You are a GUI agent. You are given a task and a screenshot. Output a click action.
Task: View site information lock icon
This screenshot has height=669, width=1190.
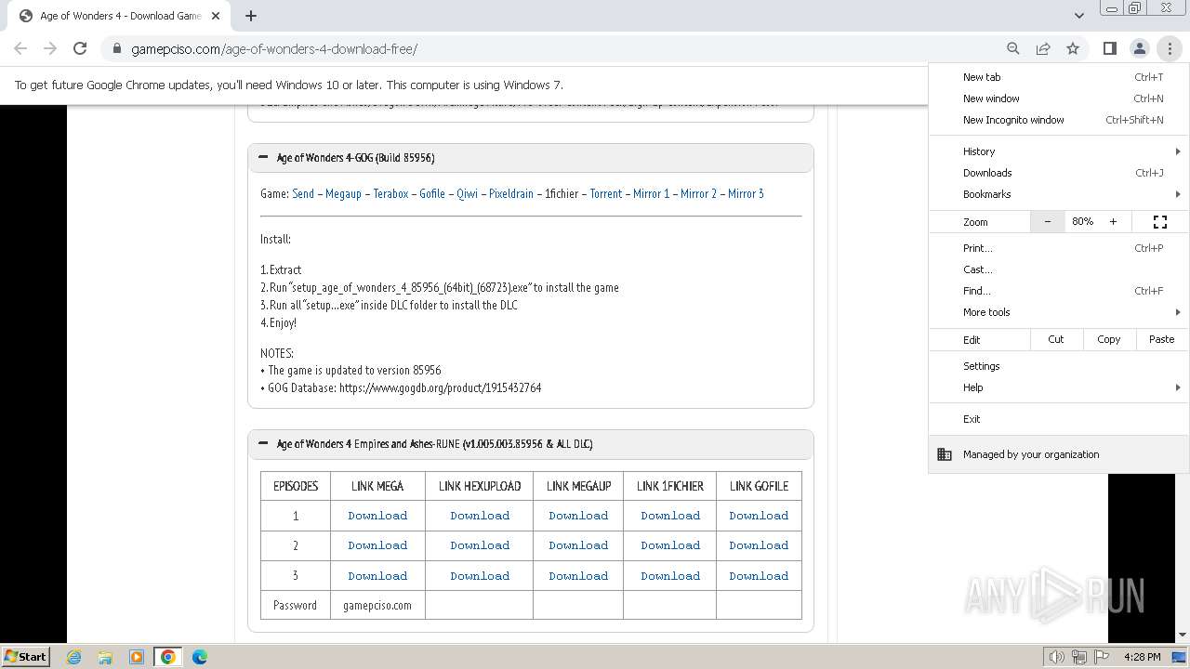(116, 48)
